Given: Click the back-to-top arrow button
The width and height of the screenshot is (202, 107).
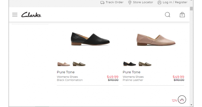Looking at the screenshot, I should click(182, 100).
